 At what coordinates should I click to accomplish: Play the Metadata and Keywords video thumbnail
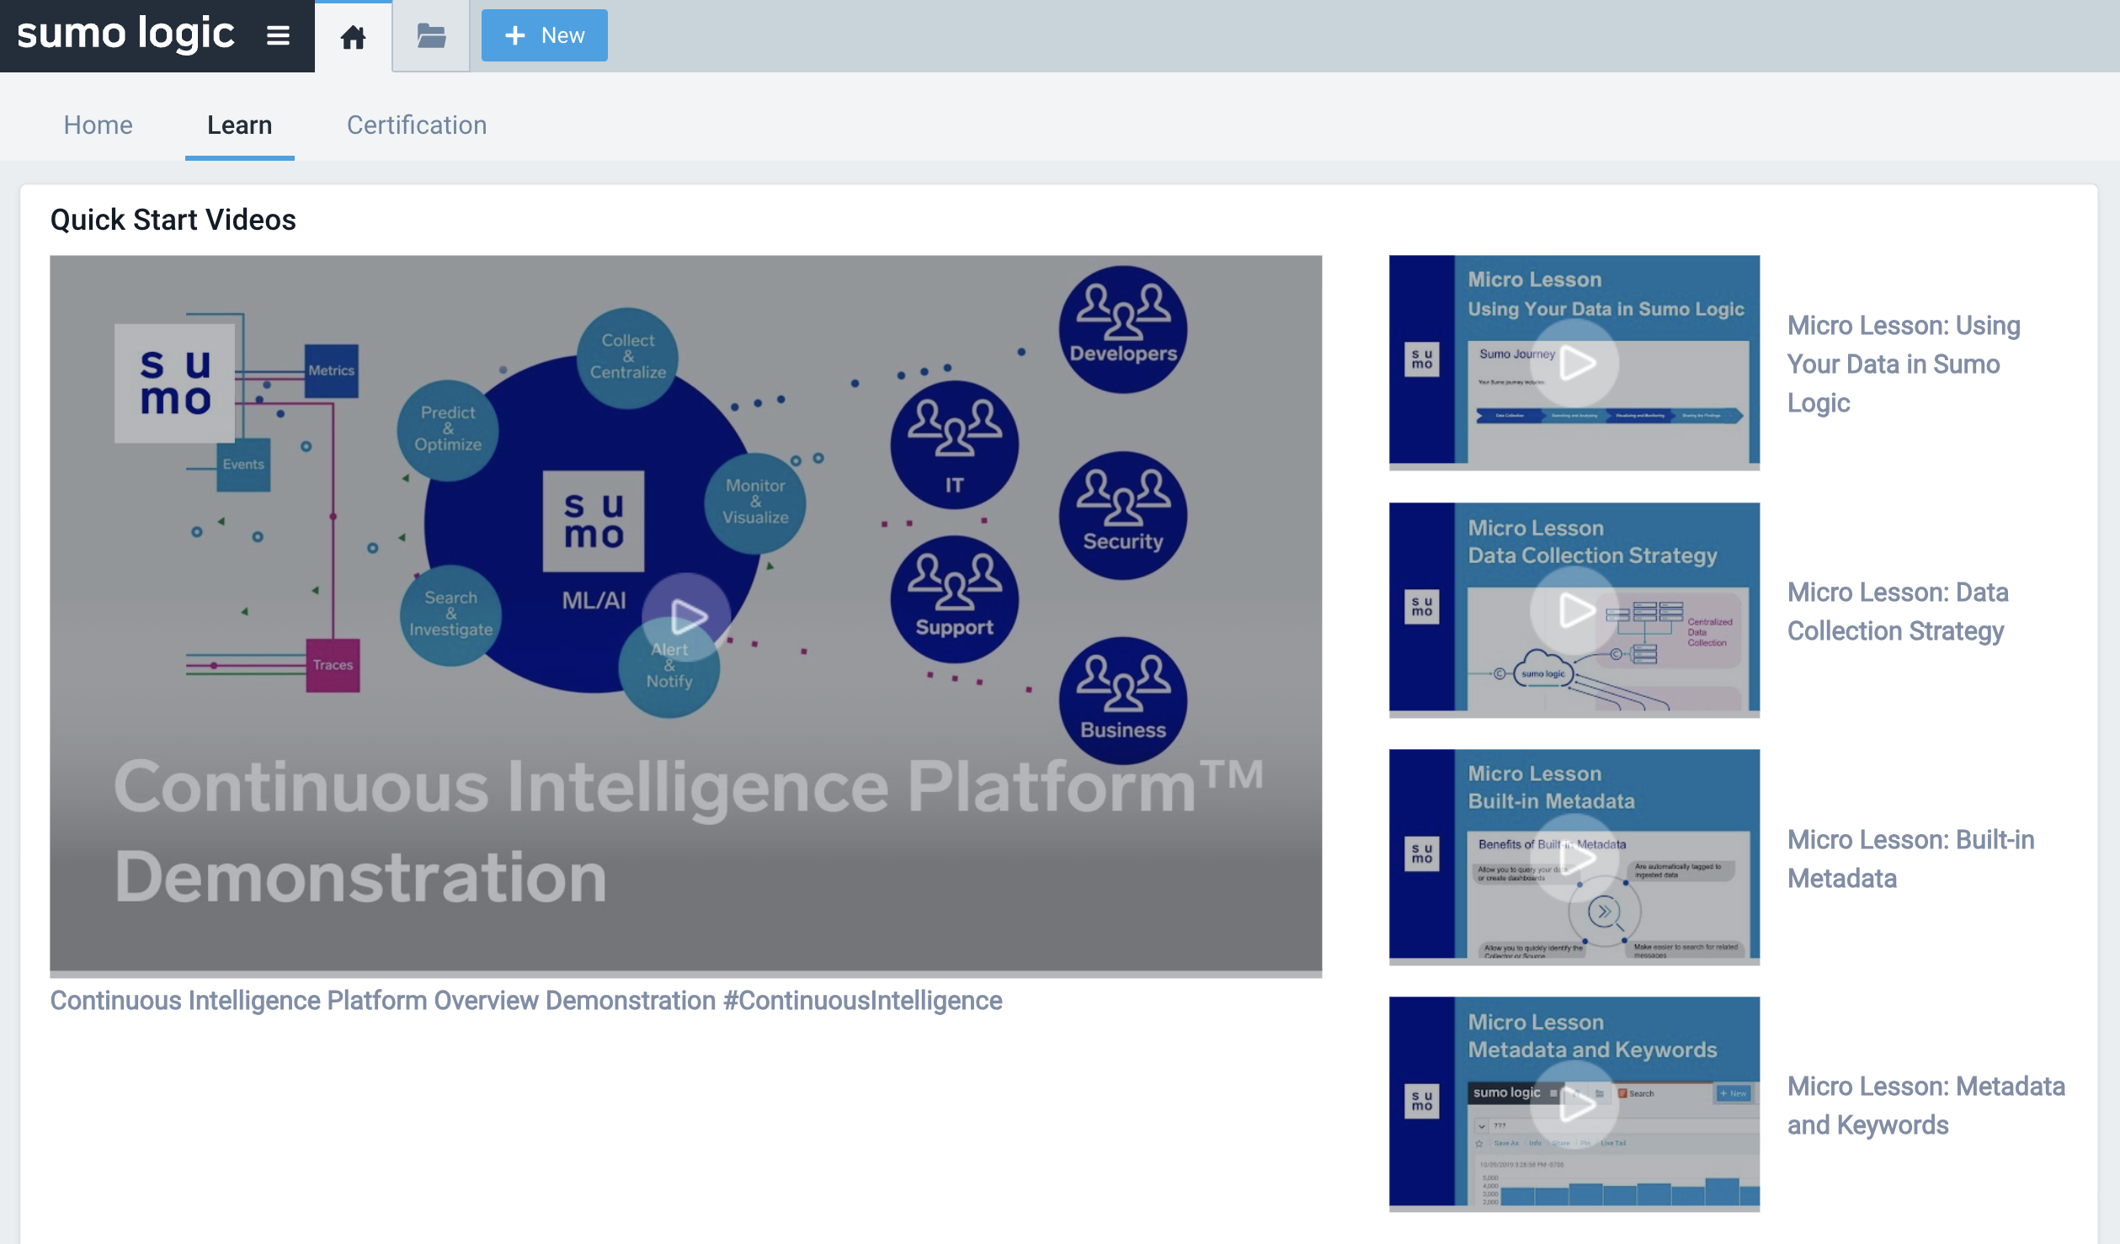pos(1574,1104)
